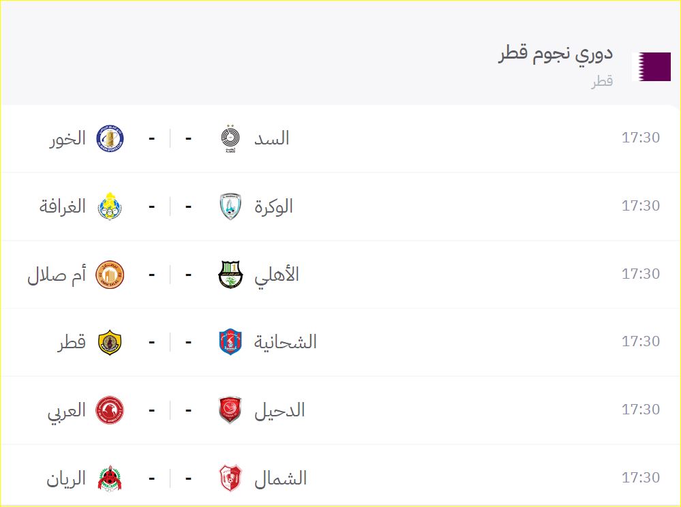Screen dimensions: 681x507
Task: Click the Umm Salal club crest
Action: [110, 274]
